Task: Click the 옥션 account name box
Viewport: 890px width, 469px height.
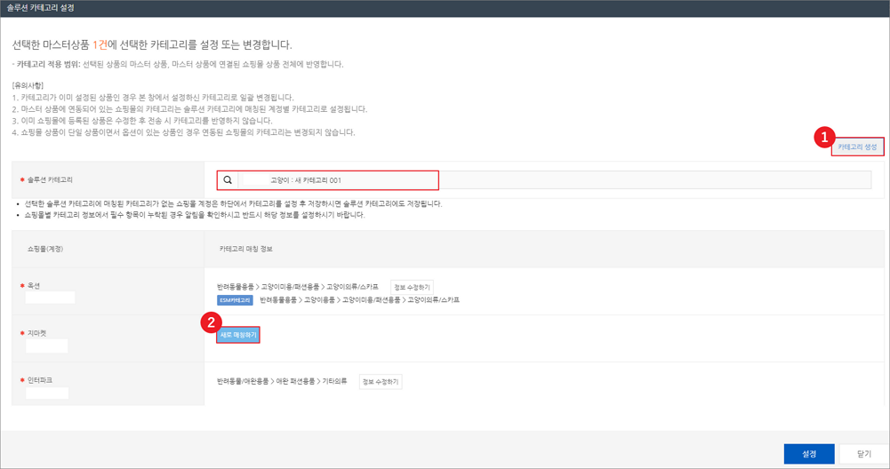Action: 51,298
